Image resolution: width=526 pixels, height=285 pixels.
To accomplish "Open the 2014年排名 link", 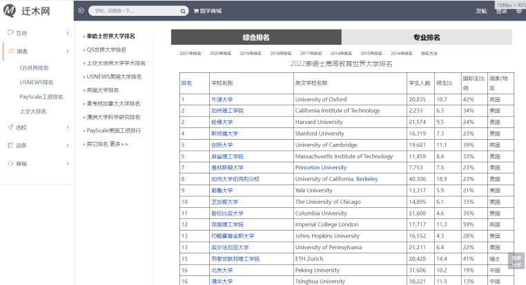I will pos(402,53).
